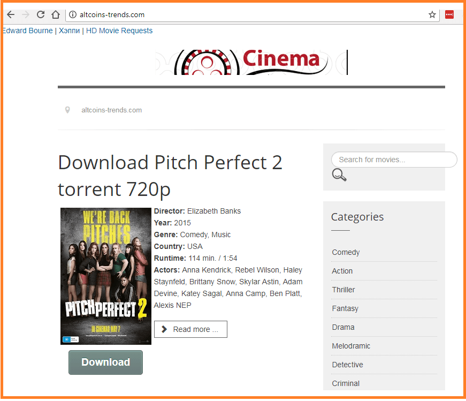Click the Cinema logo banner

point(251,62)
